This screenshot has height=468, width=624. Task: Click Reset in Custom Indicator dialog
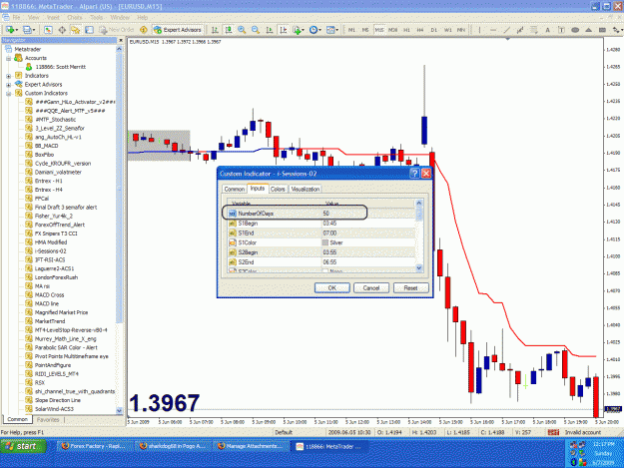(x=410, y=287)
